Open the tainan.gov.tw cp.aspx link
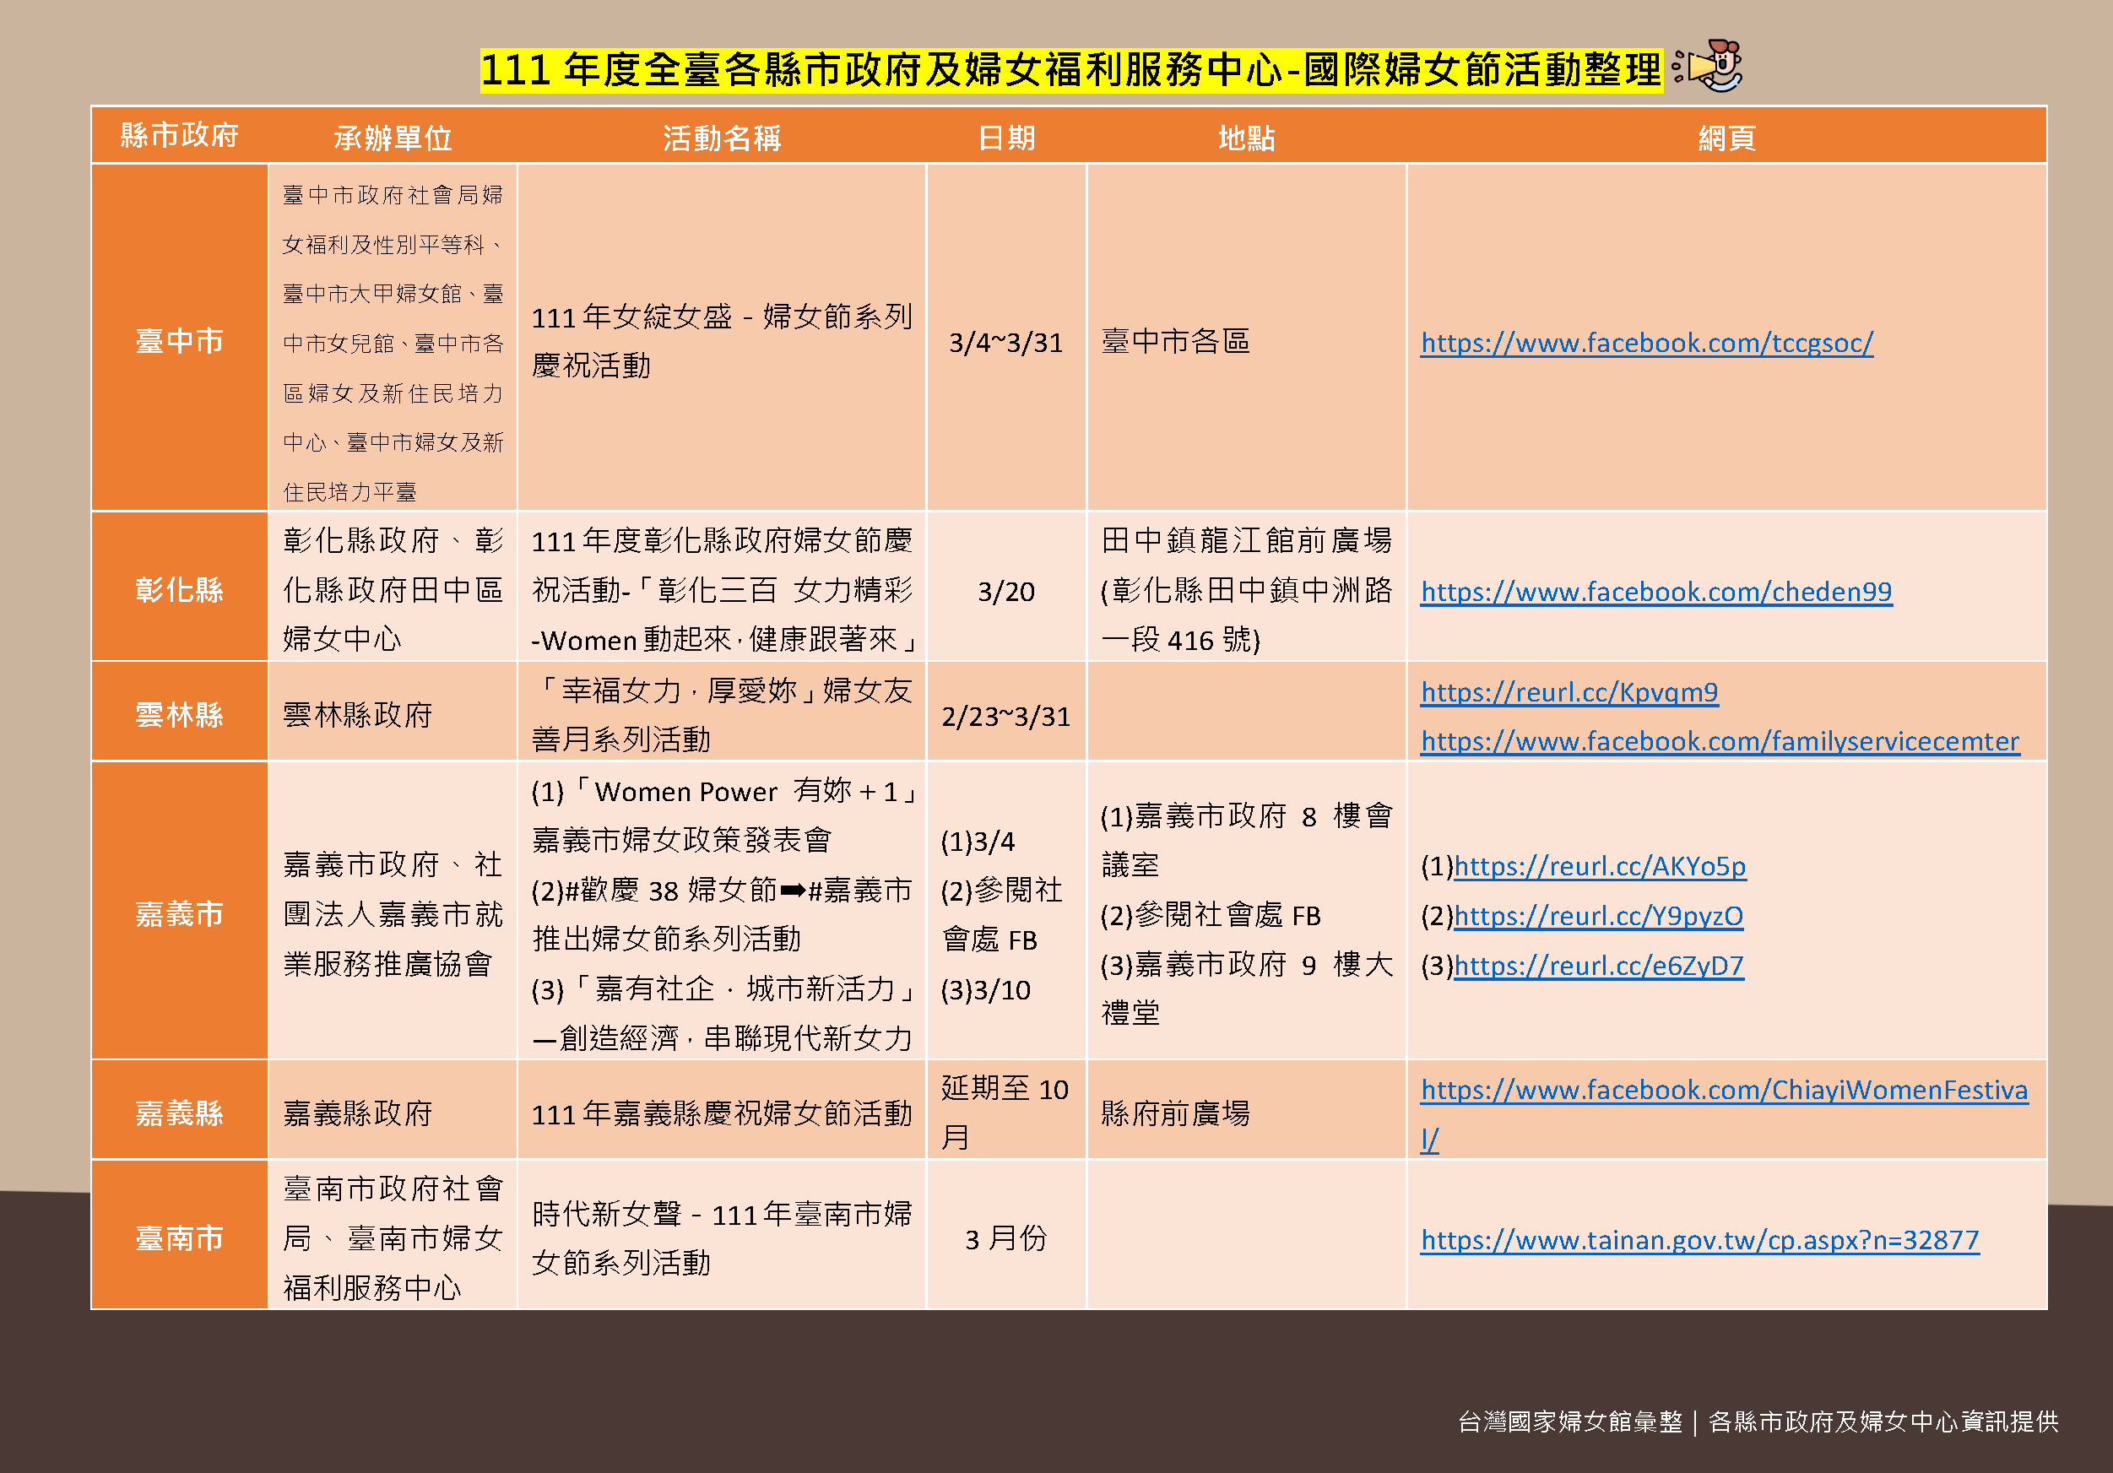This screenshot has height=1473, width=2113. 1700,1240
